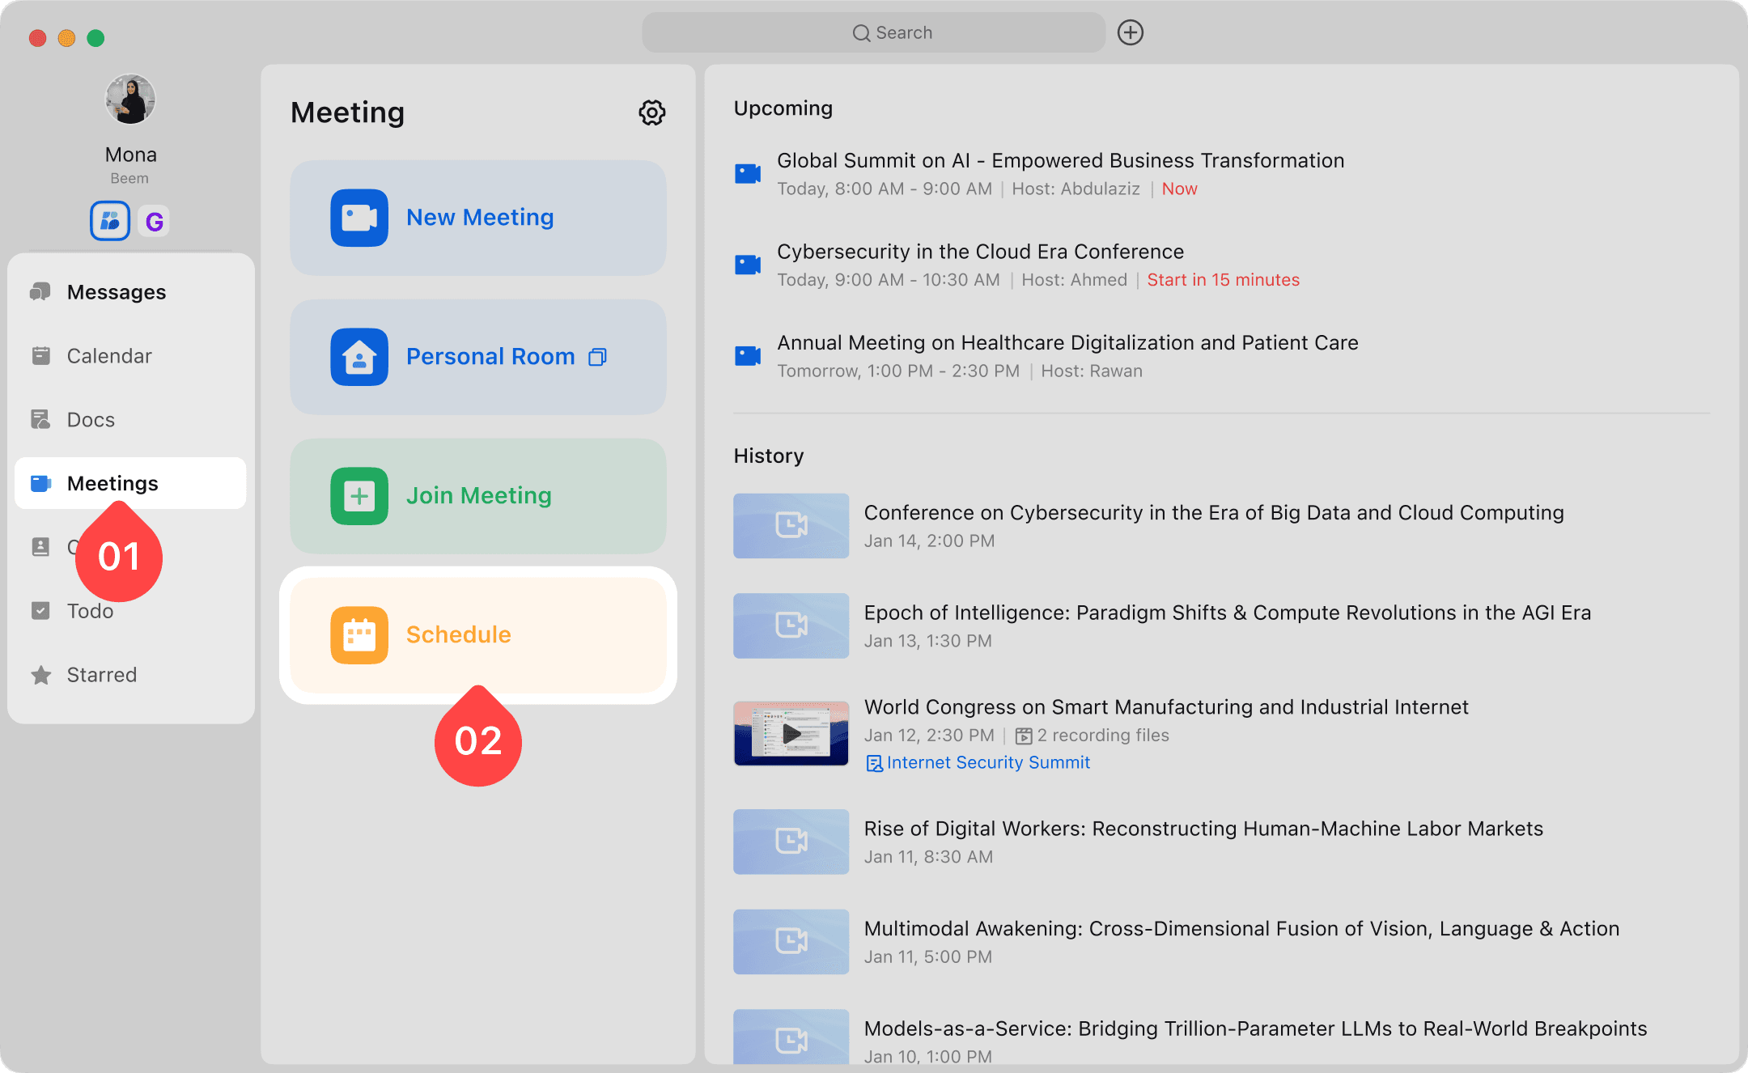Click the green Join Meeting plus icon

[359, 496]
